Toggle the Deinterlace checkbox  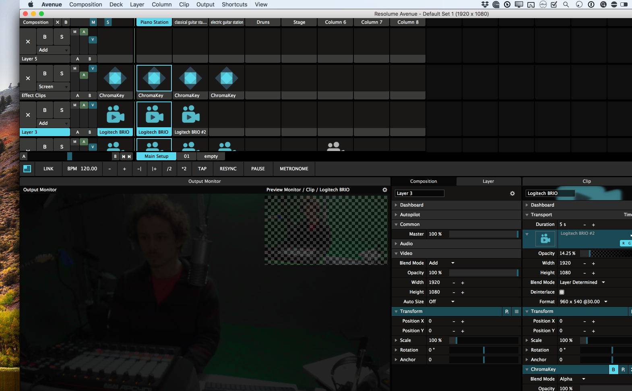pos(562,292)
